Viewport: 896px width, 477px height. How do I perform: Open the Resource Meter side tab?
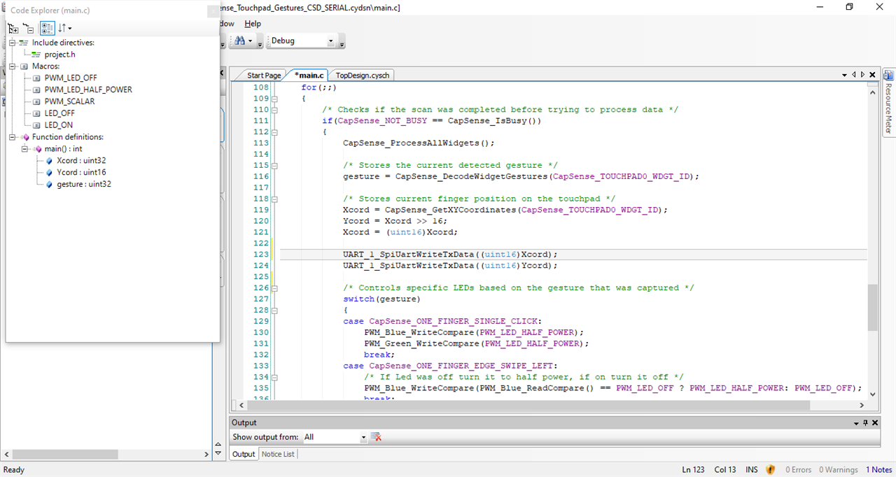click(888, 104)
